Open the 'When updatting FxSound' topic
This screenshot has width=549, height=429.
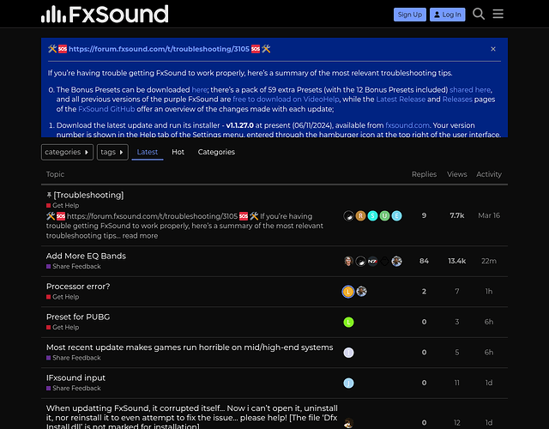pos(192,418)
